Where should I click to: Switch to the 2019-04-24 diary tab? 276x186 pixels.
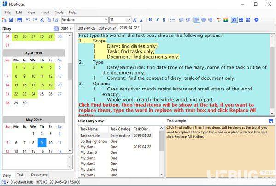pyautogui.click(x=107, y=28)
